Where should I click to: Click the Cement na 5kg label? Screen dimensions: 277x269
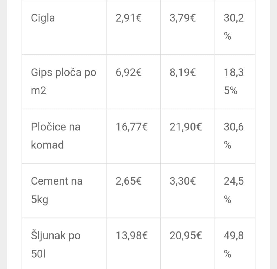tap(57, 190)
